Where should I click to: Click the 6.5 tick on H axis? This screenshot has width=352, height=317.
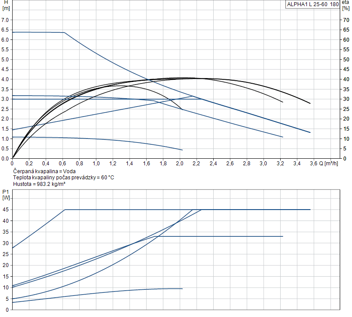(x=5, y=30)
